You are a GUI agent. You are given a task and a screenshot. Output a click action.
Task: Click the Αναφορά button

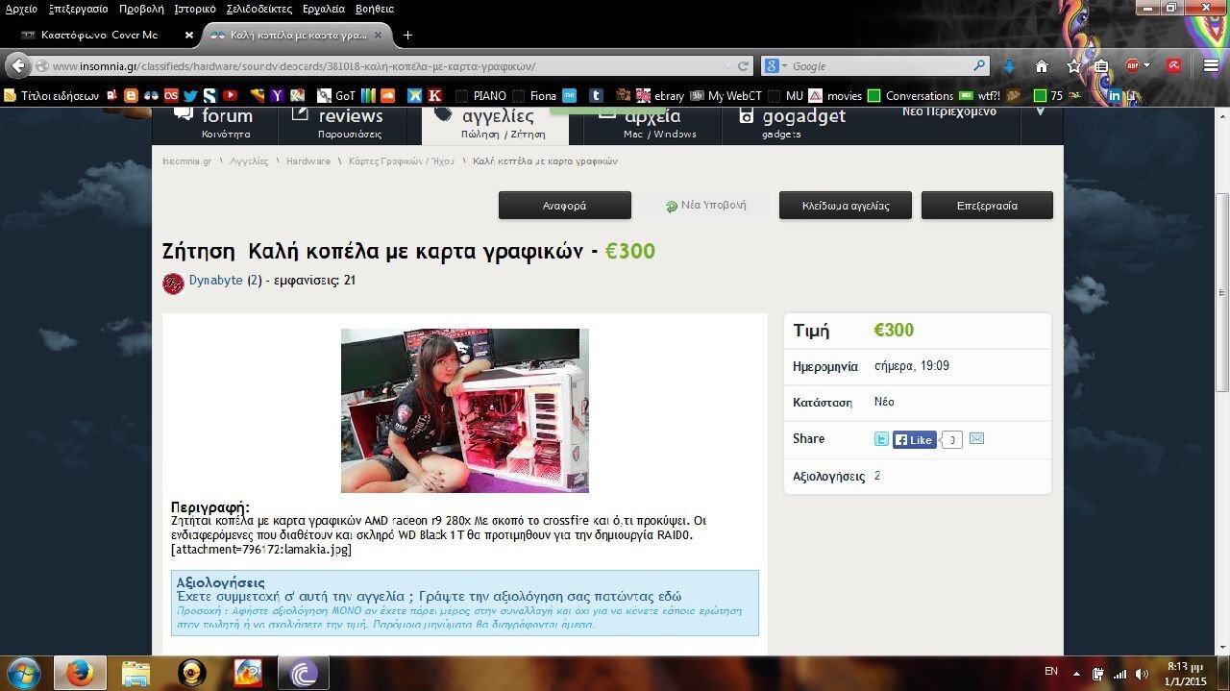[564, 206]
